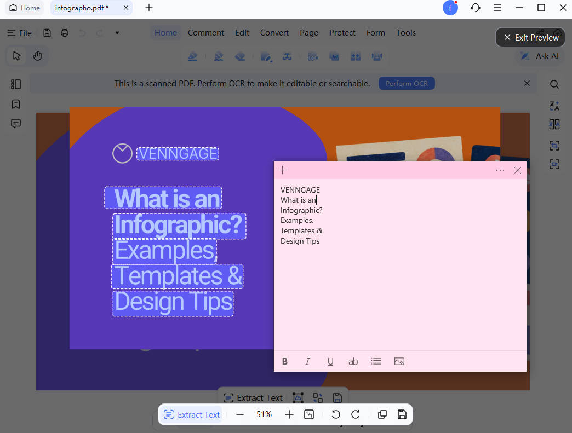Screen dimensions: 572x433
Task: Click the Home tab with house icon
Action: [25, 8]
